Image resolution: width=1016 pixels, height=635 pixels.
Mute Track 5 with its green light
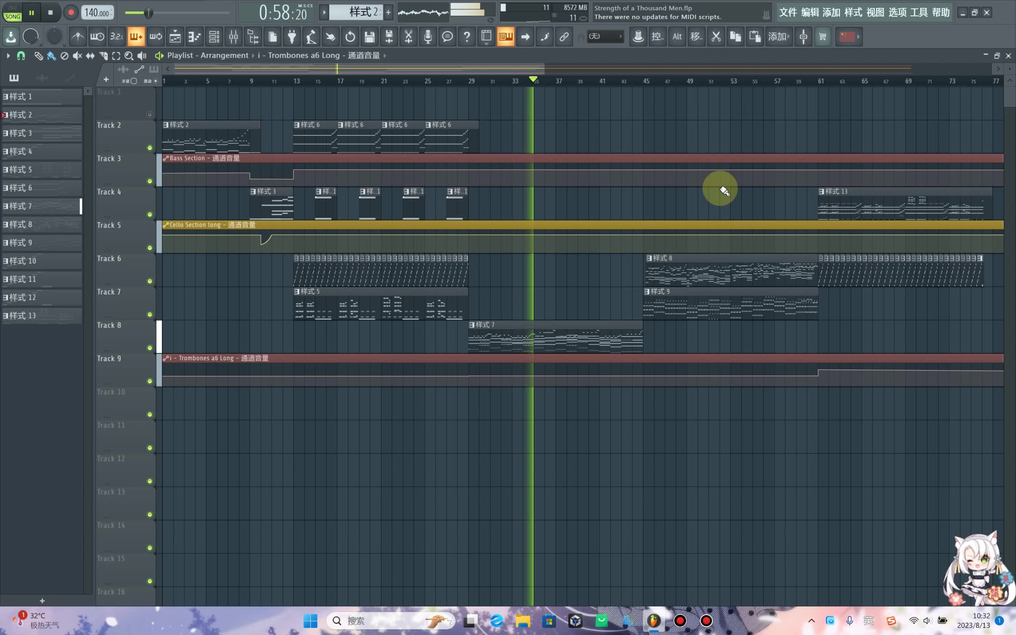(x=150, y=248)
